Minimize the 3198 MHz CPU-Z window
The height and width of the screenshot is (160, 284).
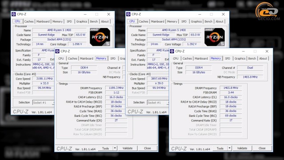85,14
